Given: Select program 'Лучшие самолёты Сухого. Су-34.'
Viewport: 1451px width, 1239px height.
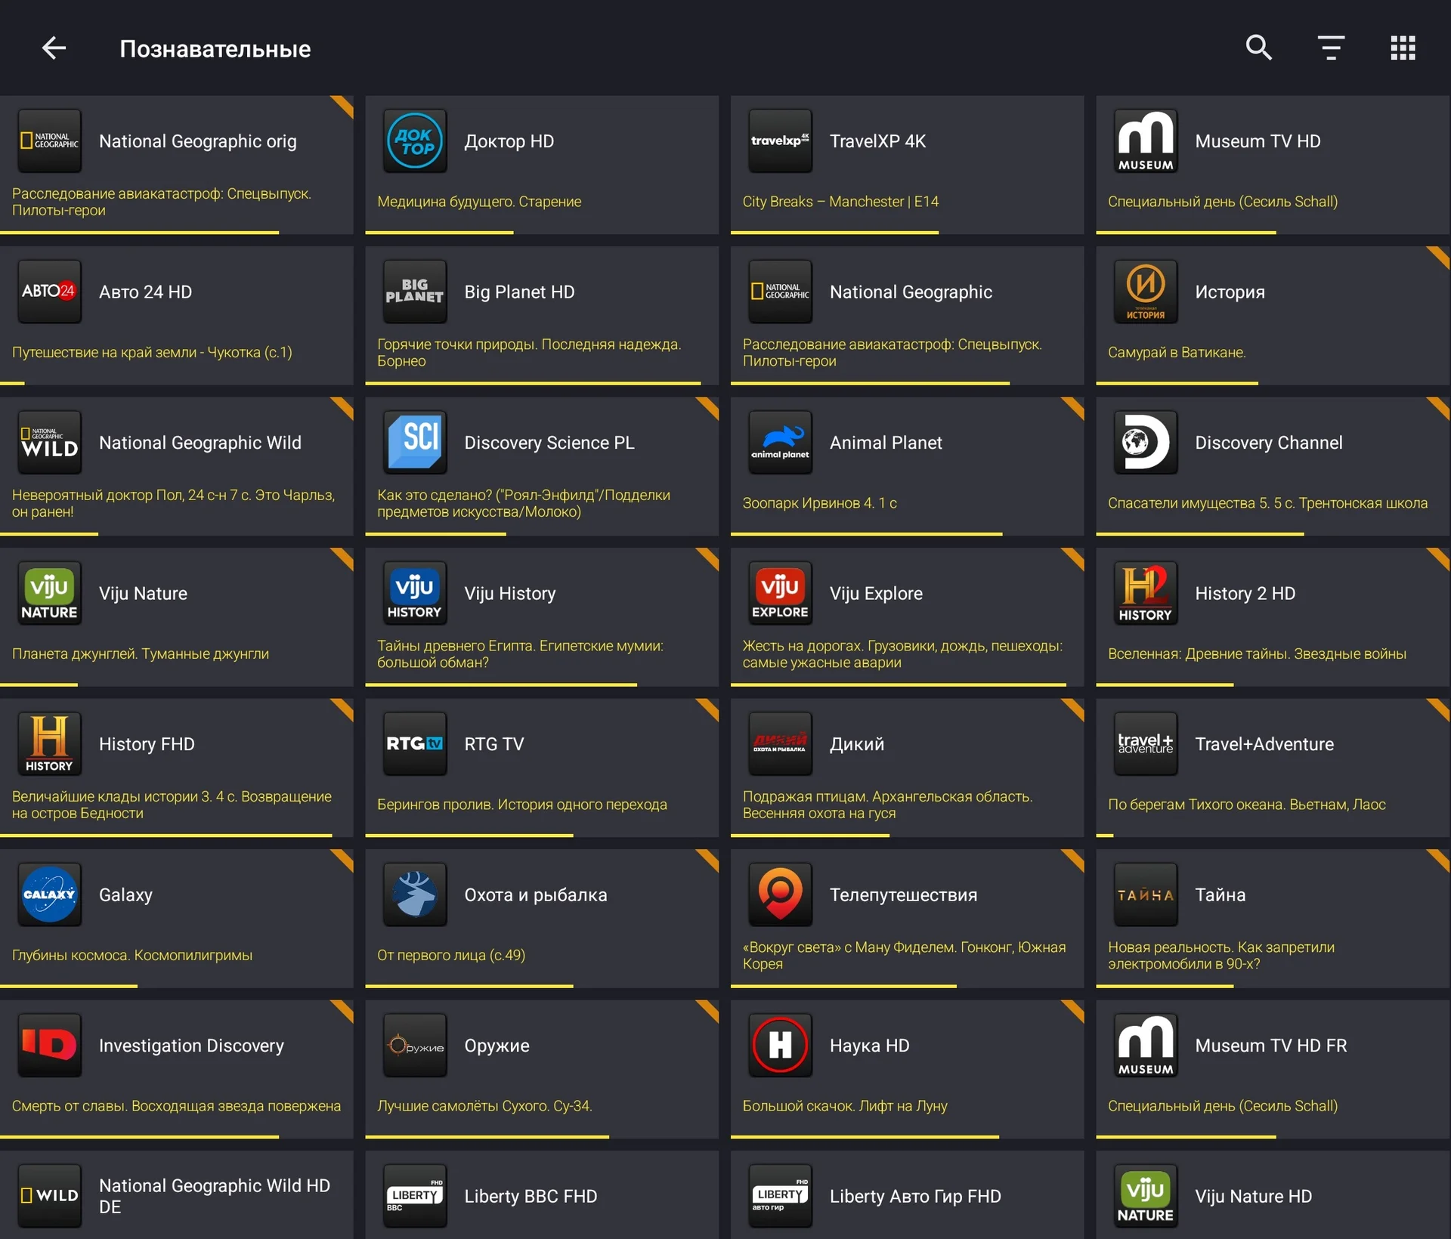Looking at the screenshot, I should (484, 1106).
